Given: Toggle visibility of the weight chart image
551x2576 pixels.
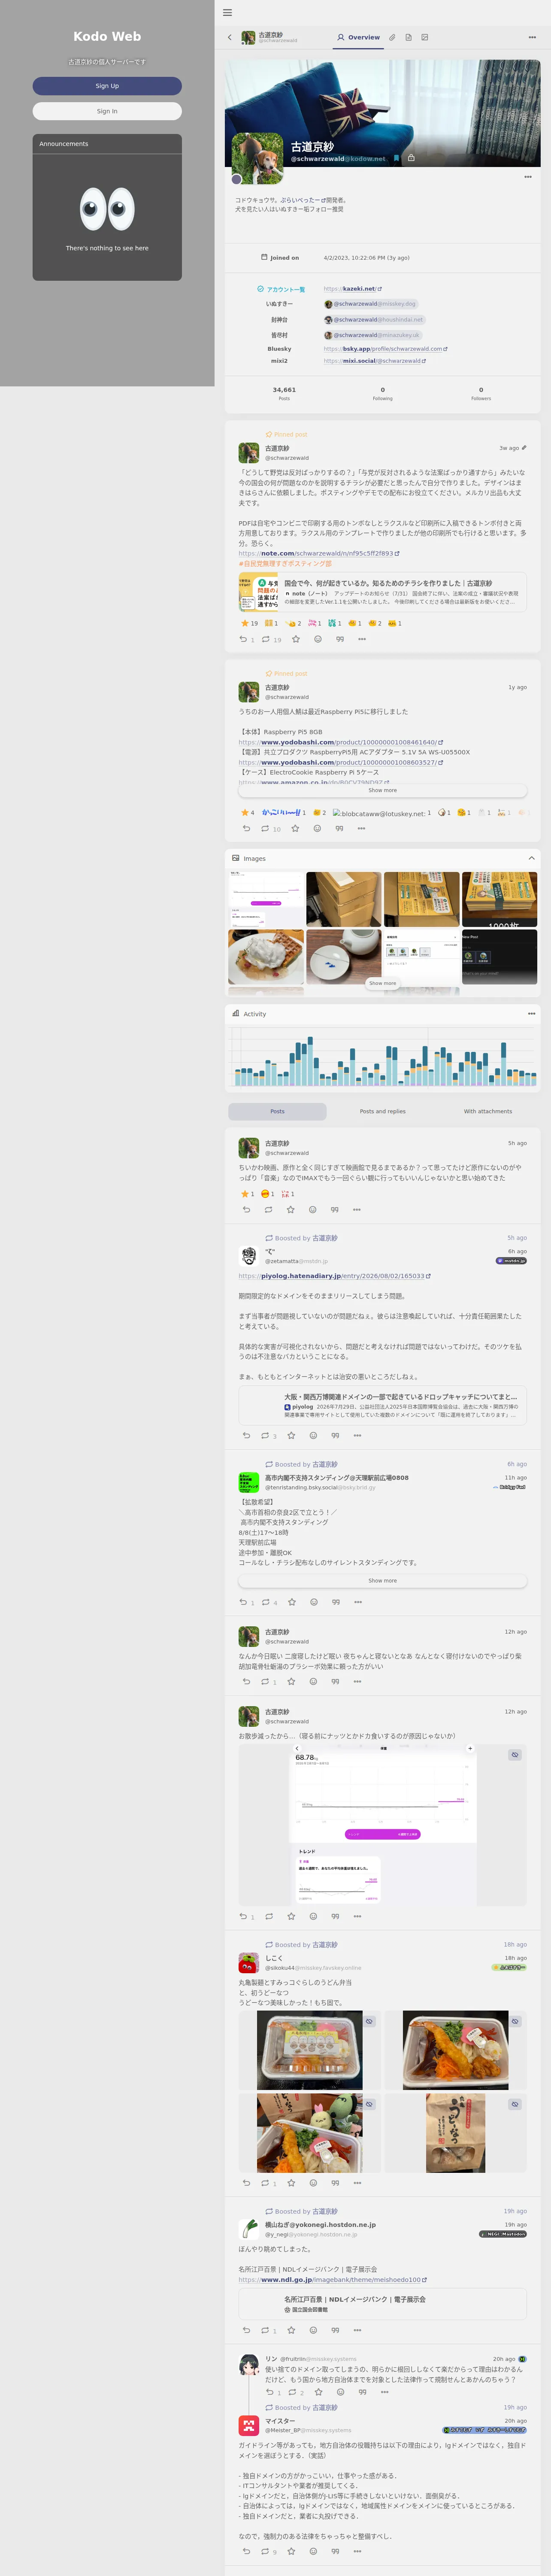Looking at the screenshot, I should coord(515,1755).
